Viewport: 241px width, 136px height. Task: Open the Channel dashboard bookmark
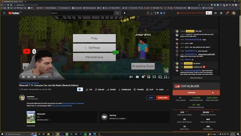tap(50, 8)
